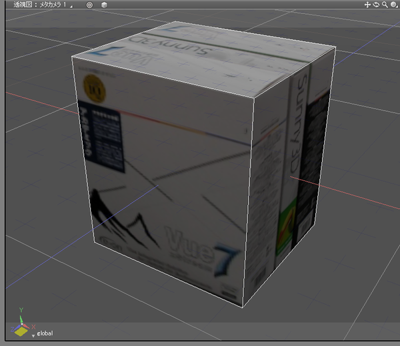Viewport: 400px width, 346px height.
Task: Open the shading sphere display options
Action: pos(393,5)
